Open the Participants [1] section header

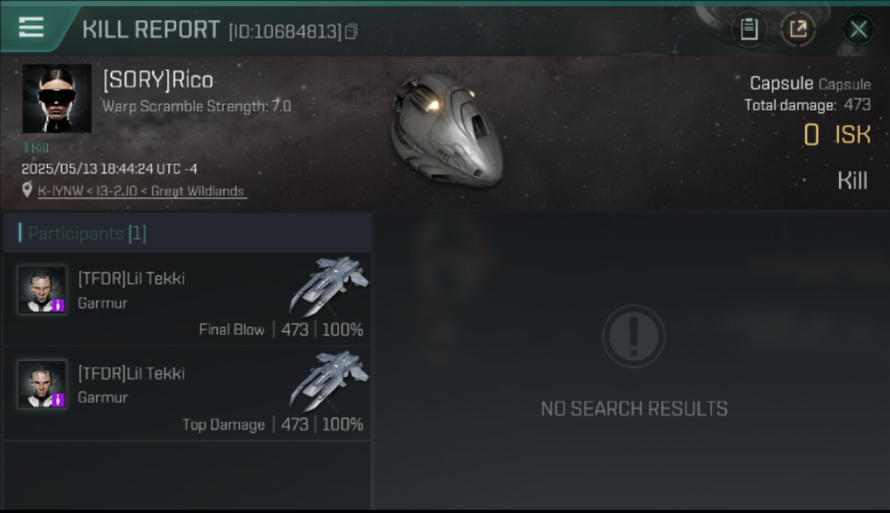point(187,233)
